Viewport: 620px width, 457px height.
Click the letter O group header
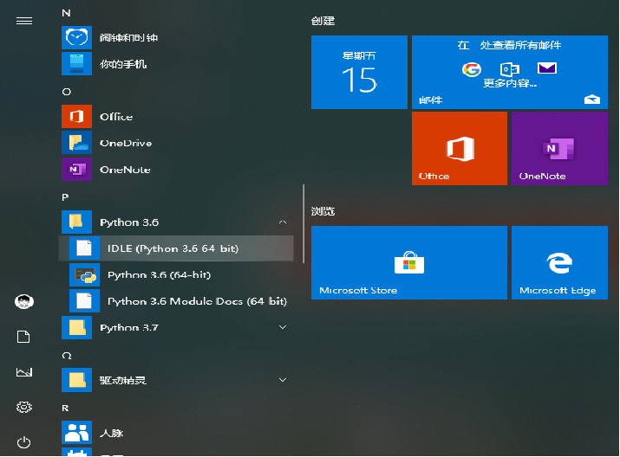tap(67, 92)
